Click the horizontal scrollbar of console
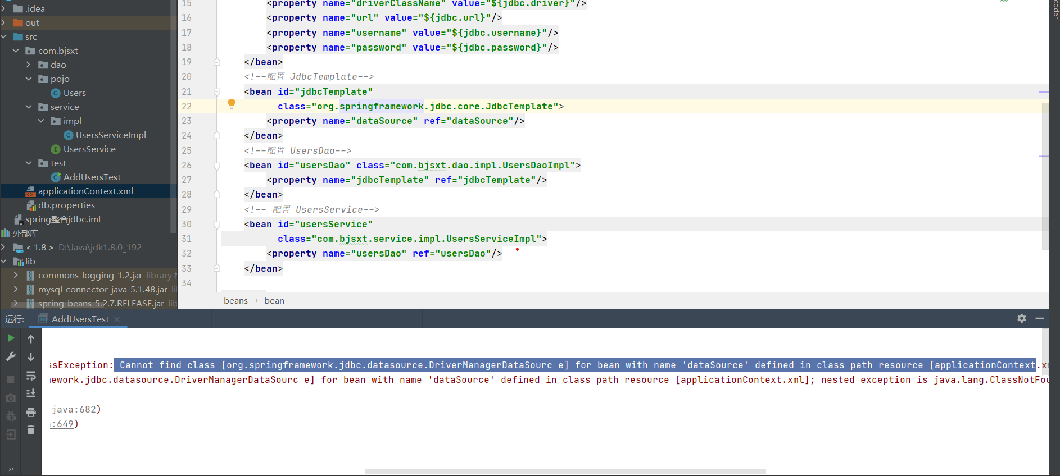This screenshot has width=1060, height=476. click(565, 472)
